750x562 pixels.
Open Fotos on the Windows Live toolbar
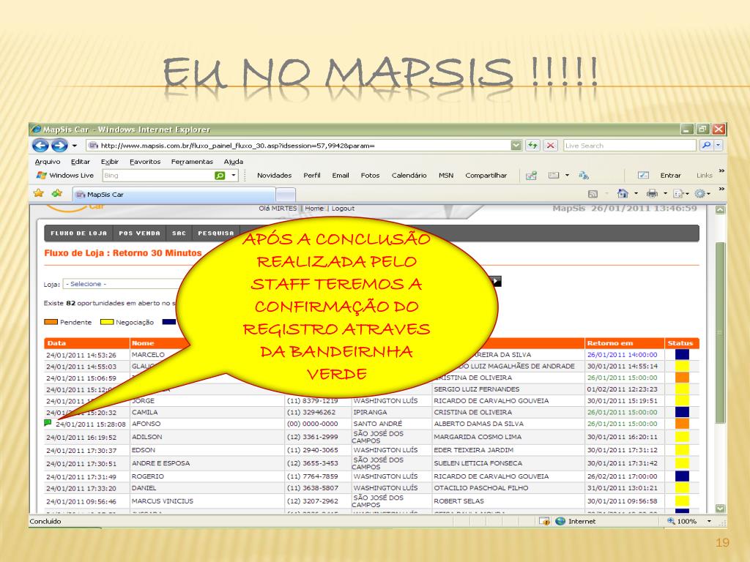(x=370, y=176)
